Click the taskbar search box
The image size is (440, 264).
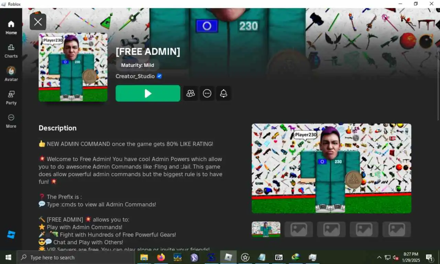coord(76,257)
